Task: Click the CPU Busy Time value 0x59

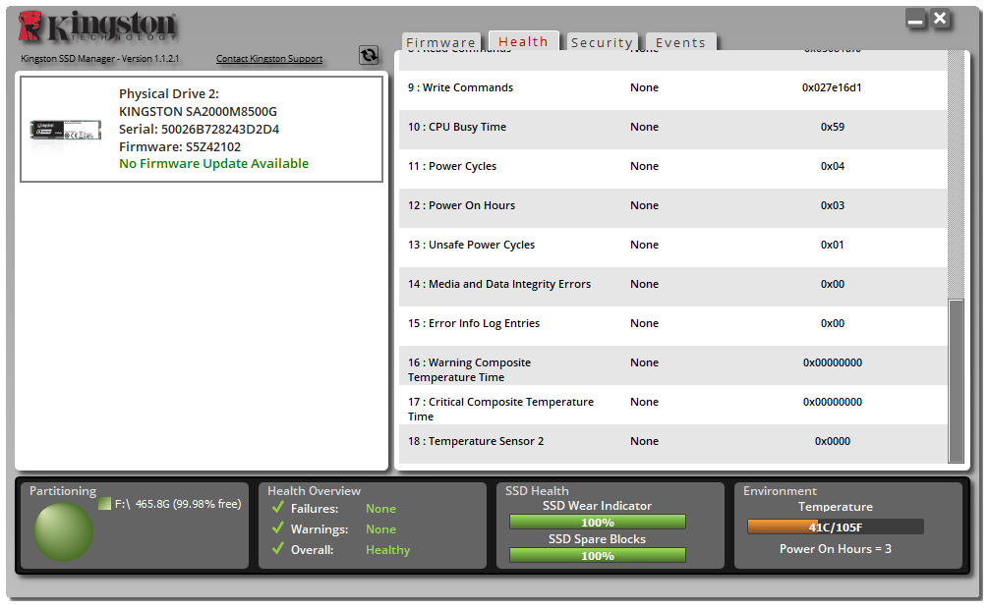Action: (x=833, y=127)
